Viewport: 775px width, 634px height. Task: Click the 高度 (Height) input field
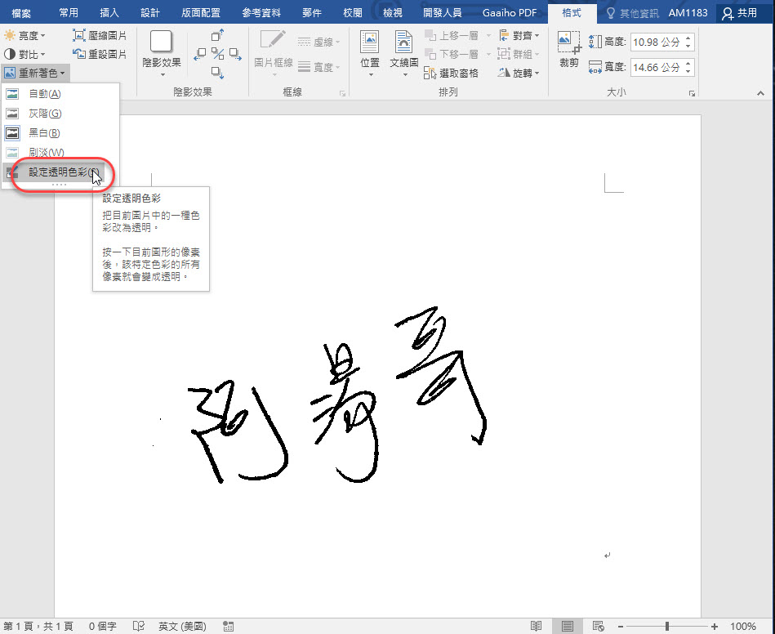(657, 42)
